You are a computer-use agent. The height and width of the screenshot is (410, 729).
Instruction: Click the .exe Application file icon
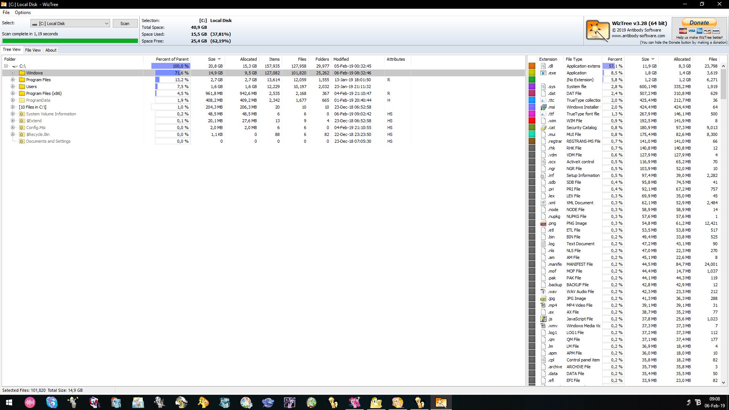543,73
